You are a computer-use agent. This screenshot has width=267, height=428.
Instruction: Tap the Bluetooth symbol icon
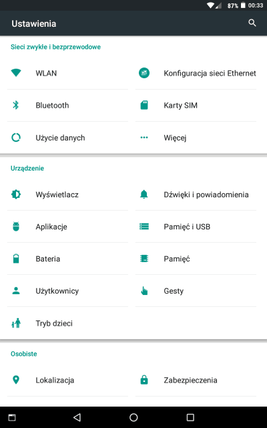(x=16, y=105)
